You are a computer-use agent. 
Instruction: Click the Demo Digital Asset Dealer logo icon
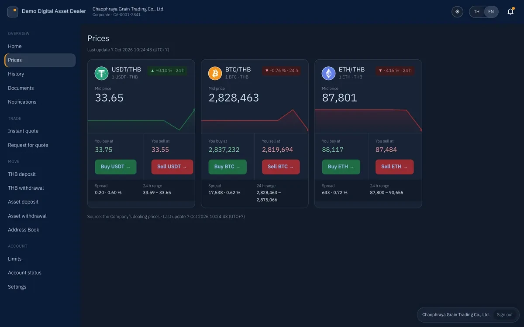click(x=13, y=12)
